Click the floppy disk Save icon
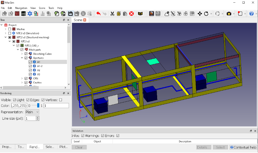The image size is (258, 153). 70,14
